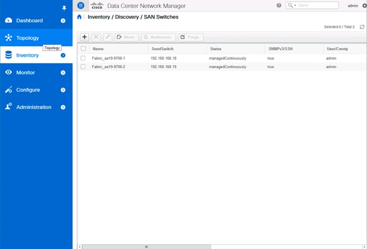The width and height of the screenshot is (367, 249).
Task: Click the Cisco logo
Action: coord(97,6)
